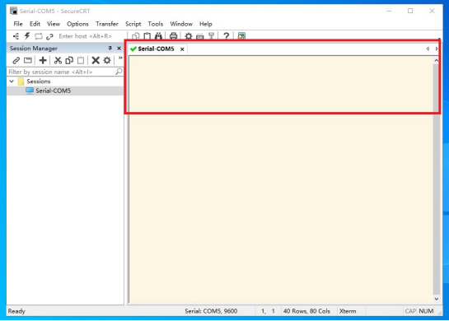Click the keymap editor icon after the gear
The image size is (449, 321).
pyautogui.click(x=200, y=36)
